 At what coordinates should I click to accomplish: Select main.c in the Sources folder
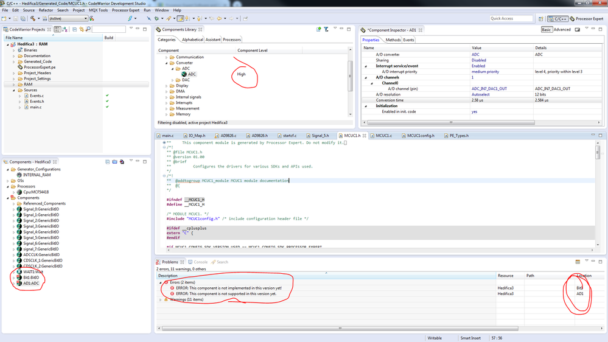(36, 107)
